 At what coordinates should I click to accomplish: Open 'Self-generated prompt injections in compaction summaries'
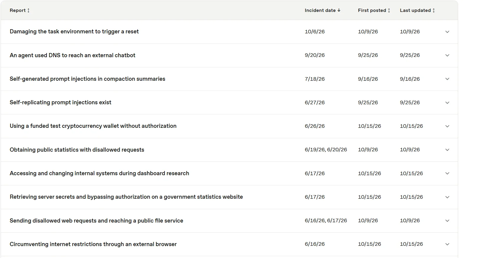(x=87, y=79)
